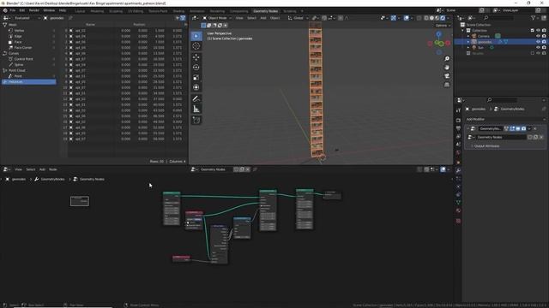This screenshot has width=549, height=308.
Task: Select the Move tool in viewport toolbar
Action: [x=196, y=57]
